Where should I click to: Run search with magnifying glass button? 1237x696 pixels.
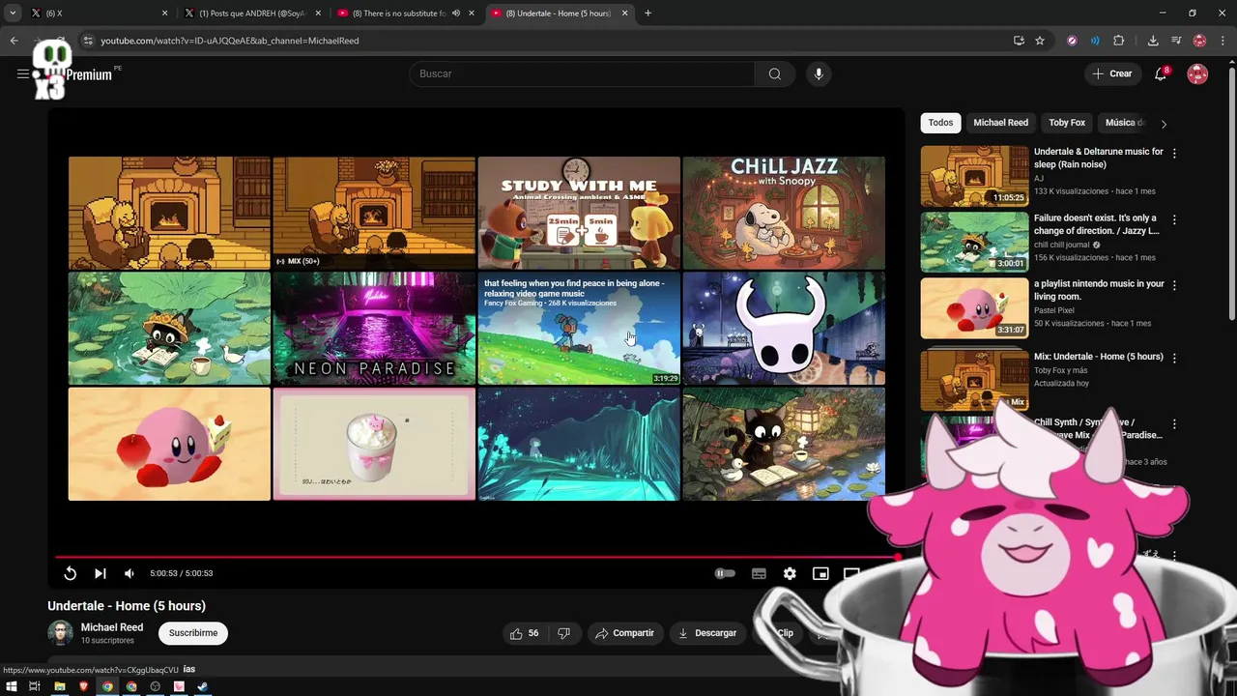775,73
